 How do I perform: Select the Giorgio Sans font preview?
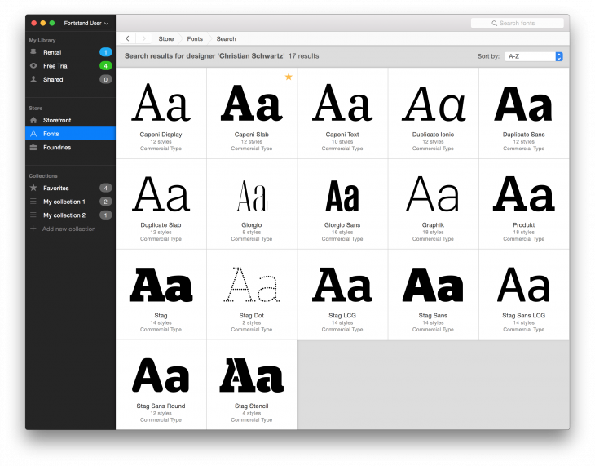tap(342, 197)
